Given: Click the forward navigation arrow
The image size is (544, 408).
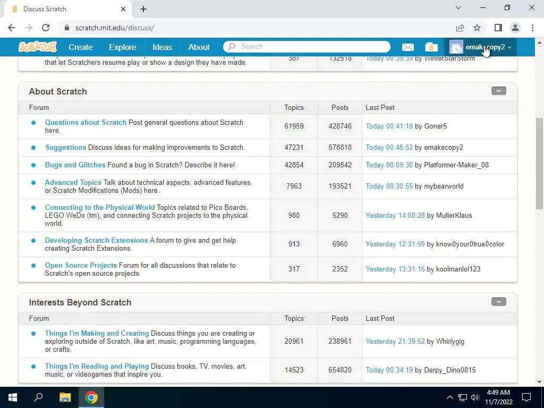Looking at the screenshot, I should [29, 28].
